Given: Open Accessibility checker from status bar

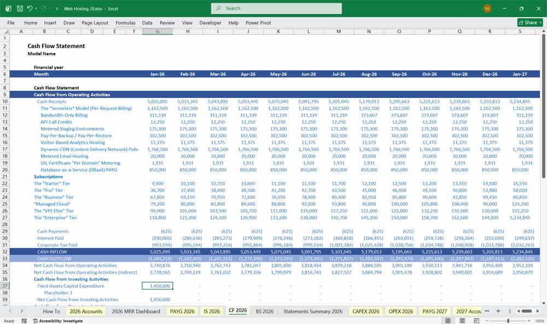Looking at the screenshot, I should 52,321.
